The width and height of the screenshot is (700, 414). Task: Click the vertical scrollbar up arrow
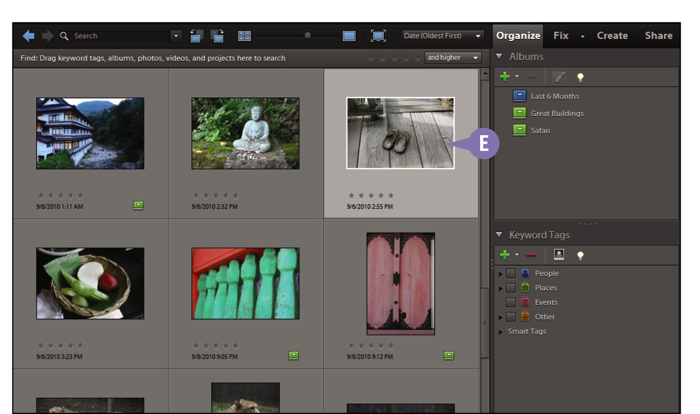tap(485, 74)
